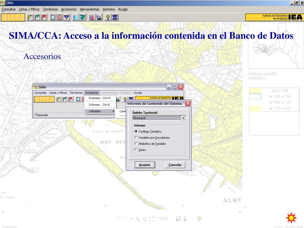Click legend swatch for de 1005 a 1363
The width and height of the screenshot is (304, 228).
click(255, 96)
